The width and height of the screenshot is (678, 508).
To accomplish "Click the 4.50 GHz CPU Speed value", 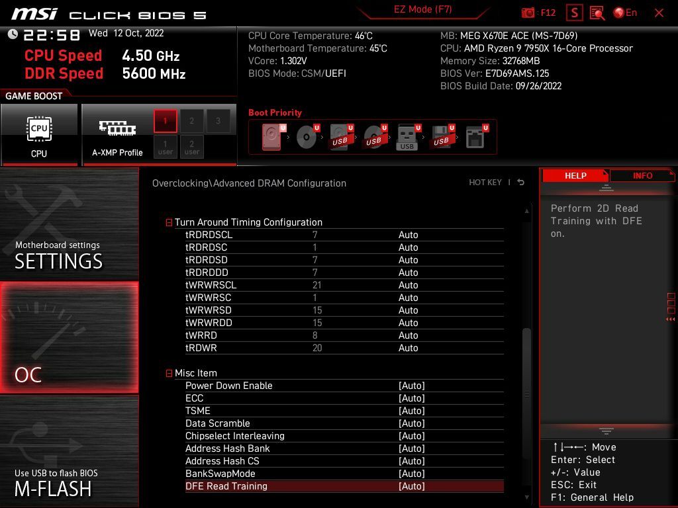I will (x=151, y=56).
